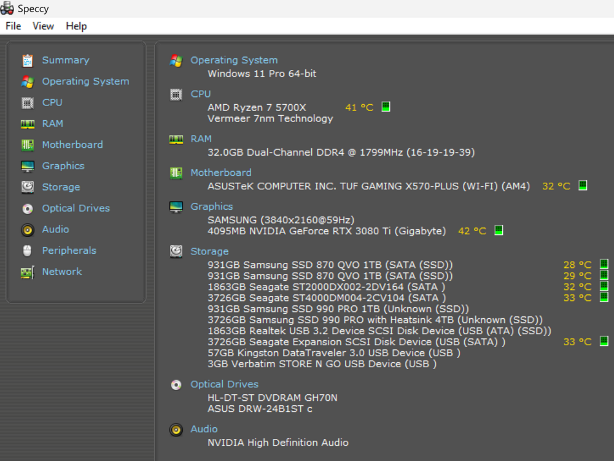Click the CPU chip icon in sidebar

pos(28,102)
